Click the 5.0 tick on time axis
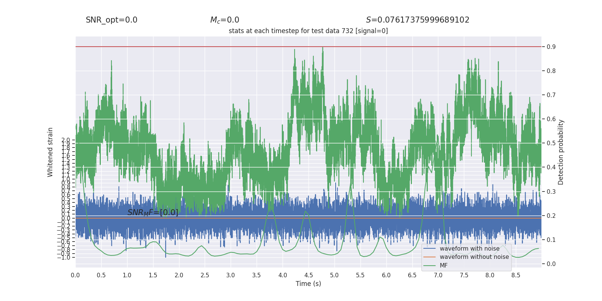Viewport: 602px width, 301px height. tap(334, 275)
